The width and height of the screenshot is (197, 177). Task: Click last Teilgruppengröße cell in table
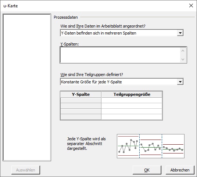pyautogui.click(x=132, y=117)
